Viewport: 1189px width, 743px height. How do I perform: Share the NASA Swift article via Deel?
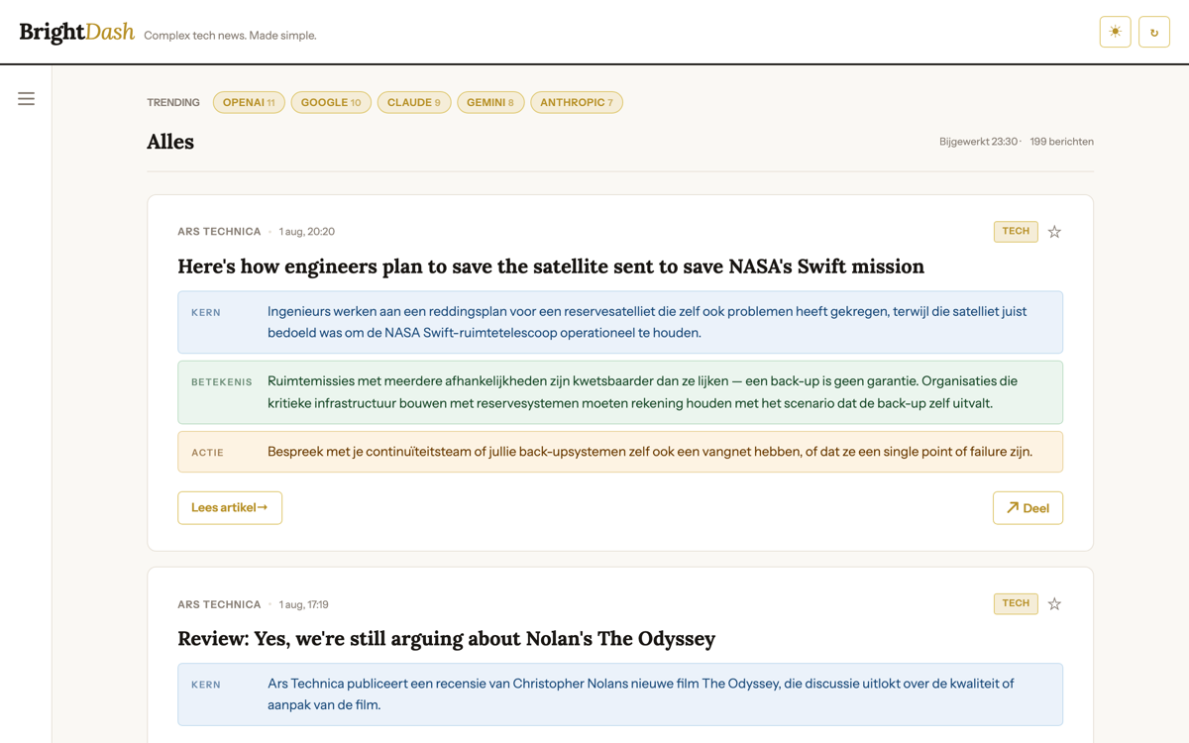tap(1027, 508)
